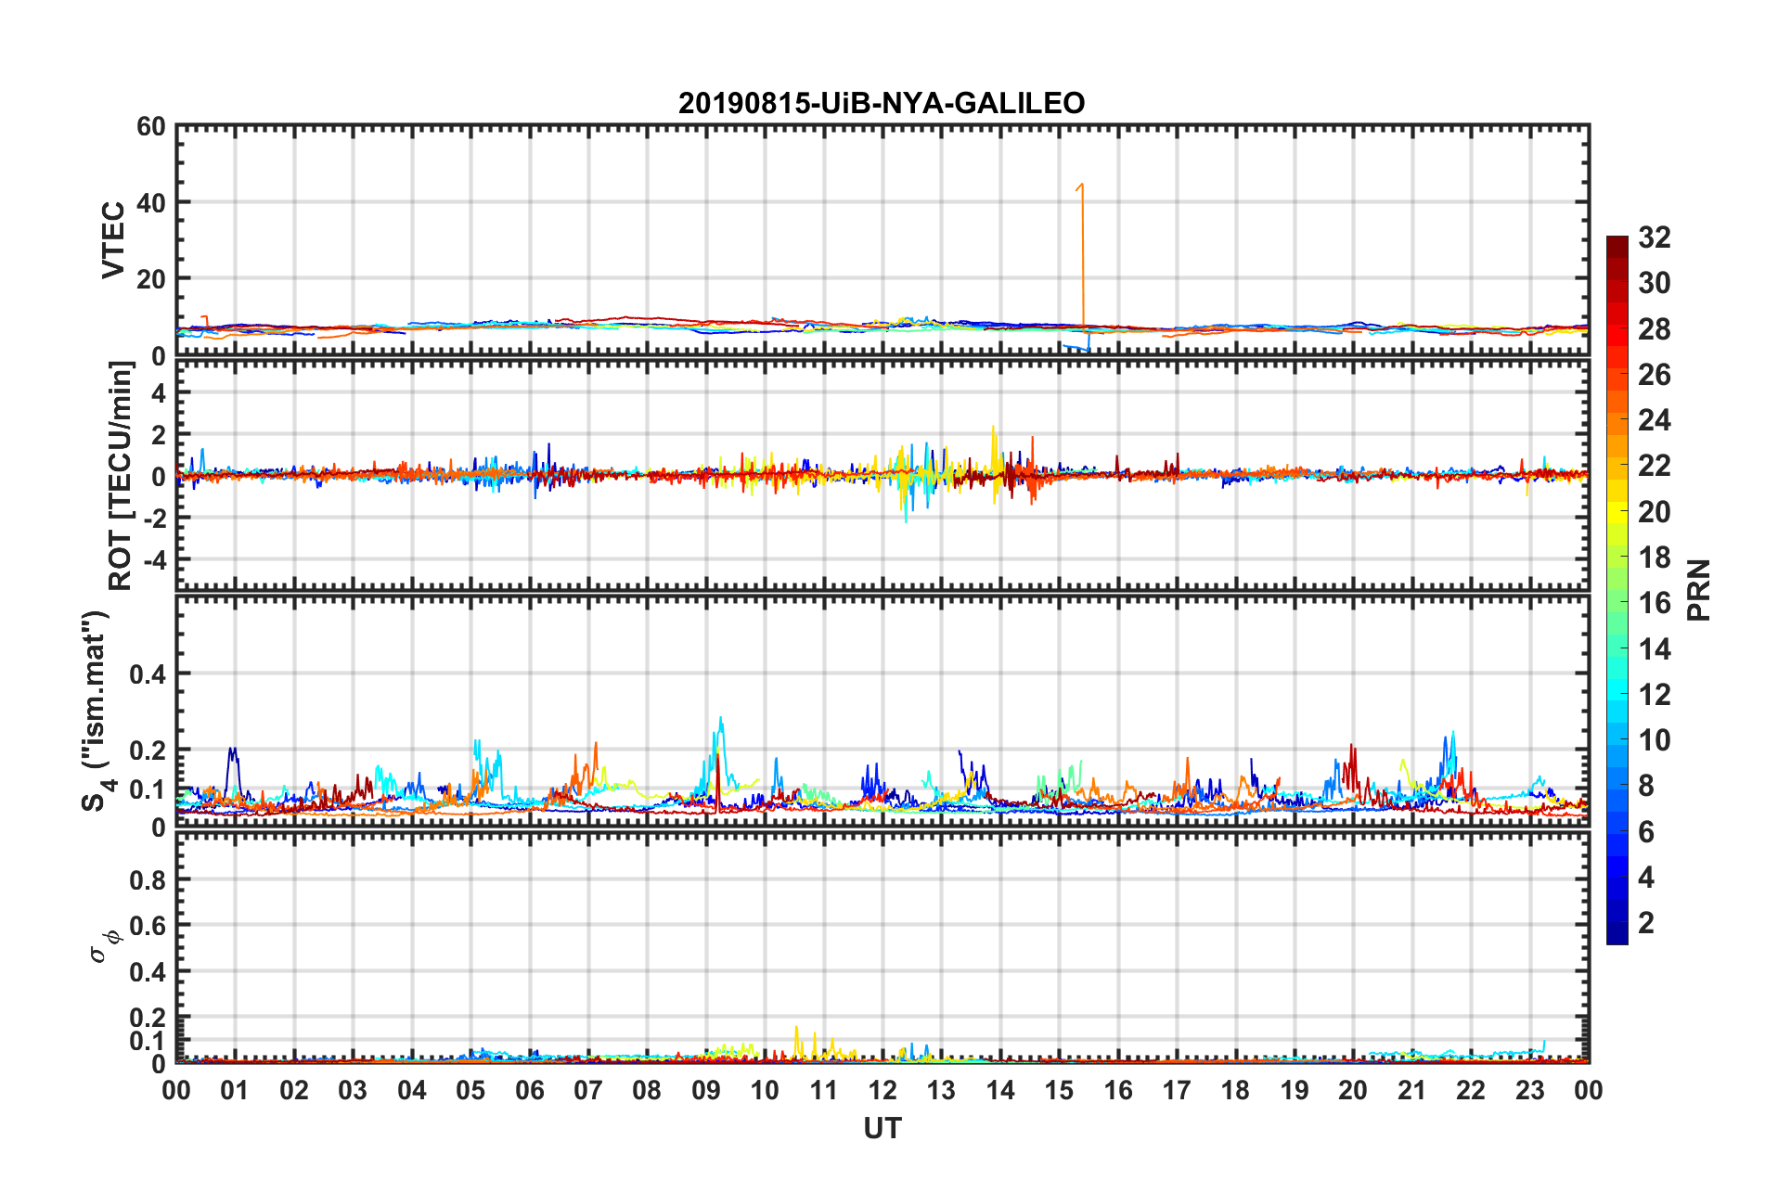Select the 0.4 tick on S4 axis

(x=148, y=673)
